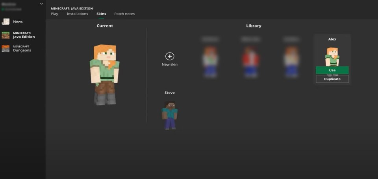The height and width of the screenshot is (179, 378).
Task: Open the News newspaper icon
Action: pos(6,22)
